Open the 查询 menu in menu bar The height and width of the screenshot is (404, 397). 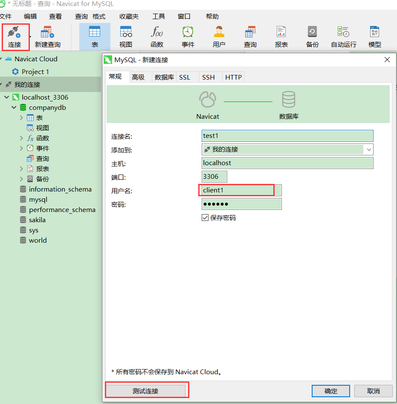[81, 17]
